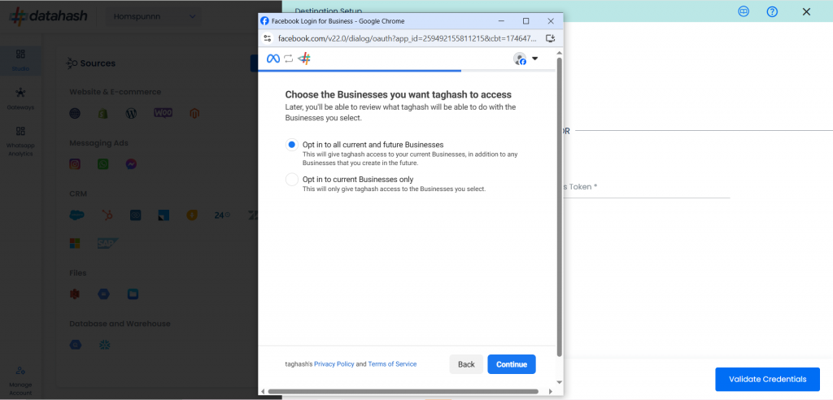Viewport: 833px width, 400px height.
Task: Select the Shopify source icon
Action: tap(103, 113)
